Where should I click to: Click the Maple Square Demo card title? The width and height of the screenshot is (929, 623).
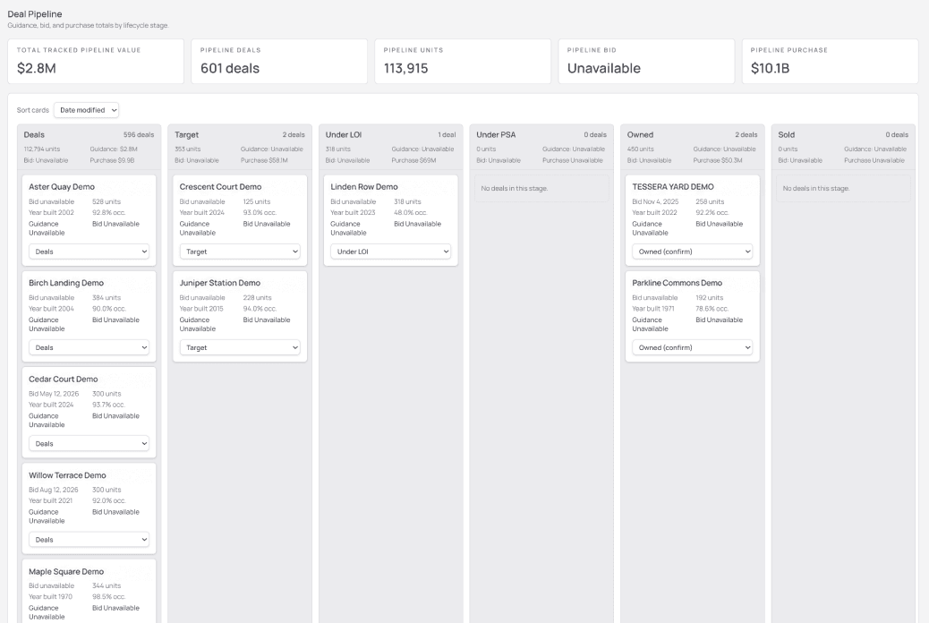pos(66,571)
